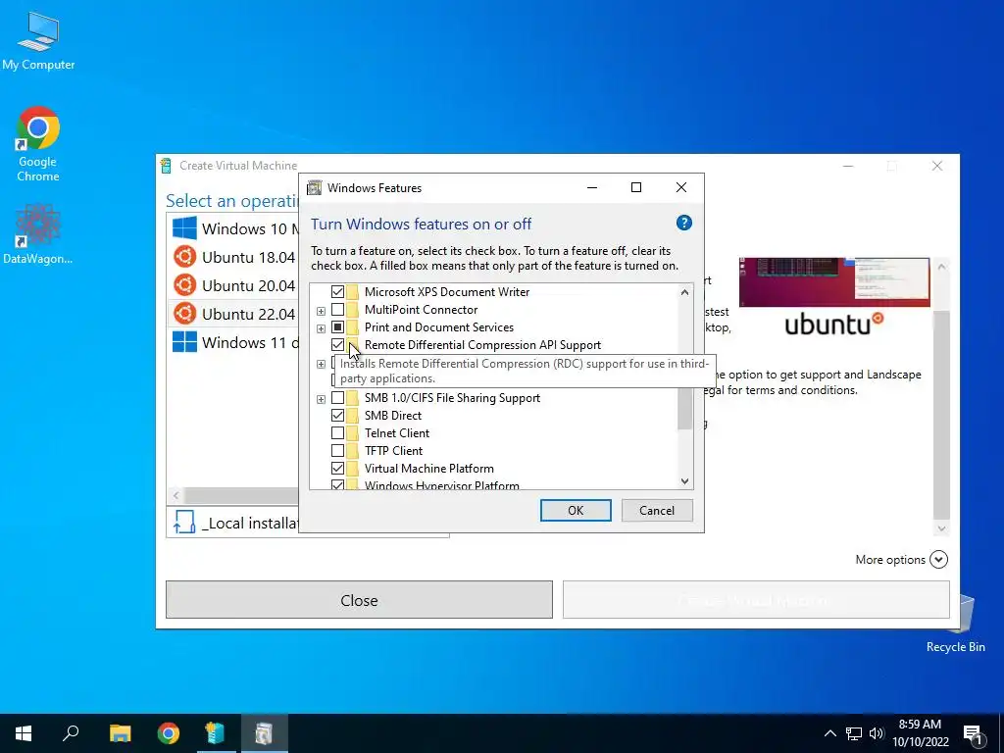Open DataWagon desktop shortcut
1004x753 pixels.
pyautogui.click(x=38, y=233)
